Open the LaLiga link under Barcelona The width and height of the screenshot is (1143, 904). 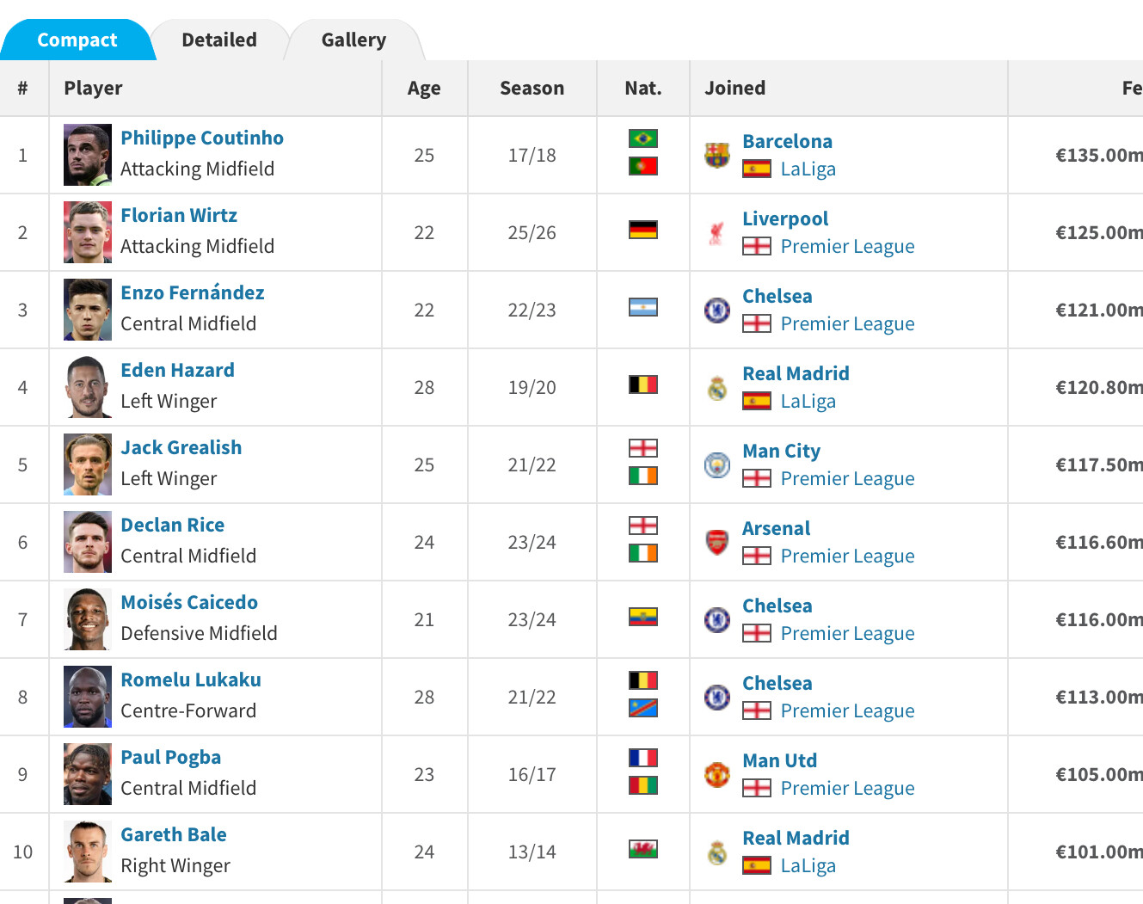(808, 169)
